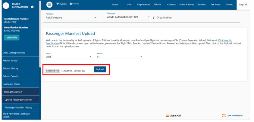
Task: Open the hamburger menu icon
Action: [49, 5]
